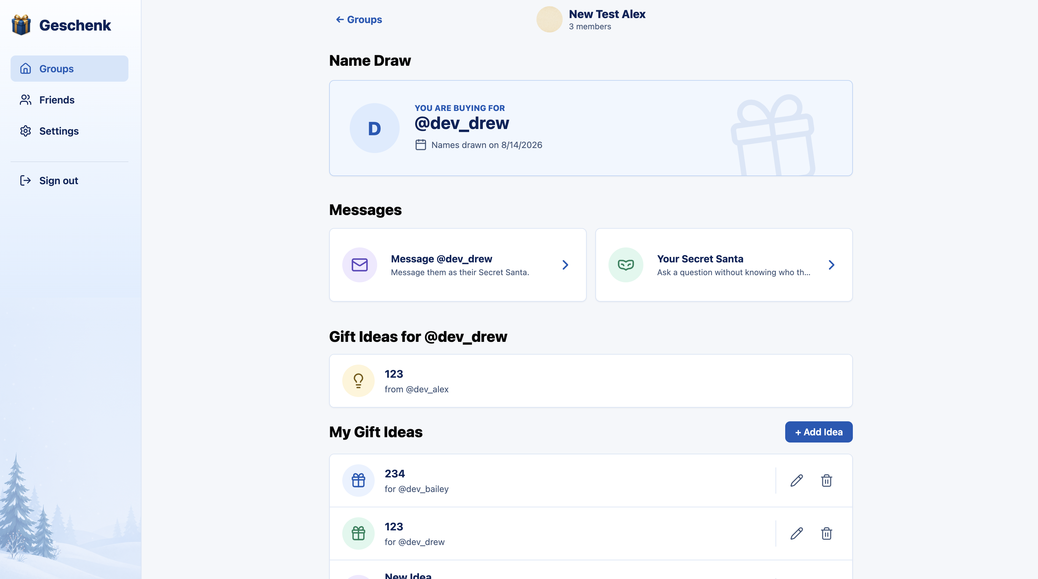Expand chevron on Message @dev_drew card

(x=565, y=265)
